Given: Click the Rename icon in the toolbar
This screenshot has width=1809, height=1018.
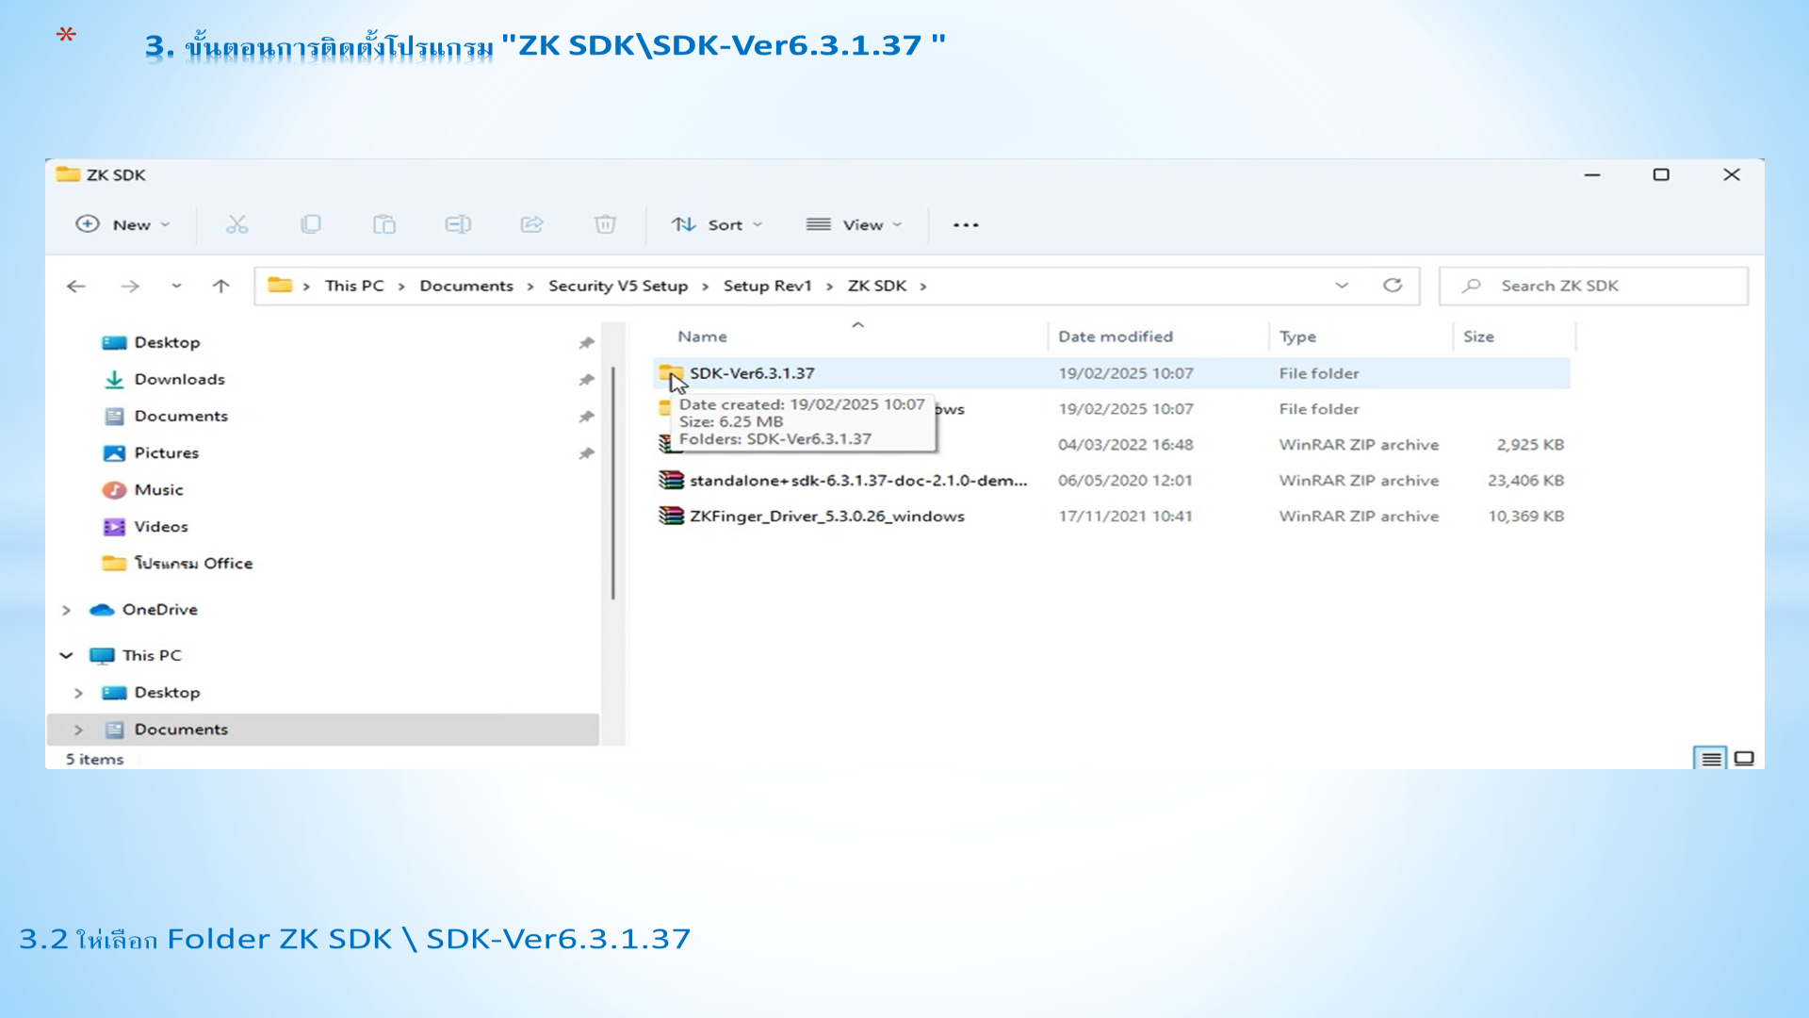Looking at the screenshot, I should (x=458, y=224).
